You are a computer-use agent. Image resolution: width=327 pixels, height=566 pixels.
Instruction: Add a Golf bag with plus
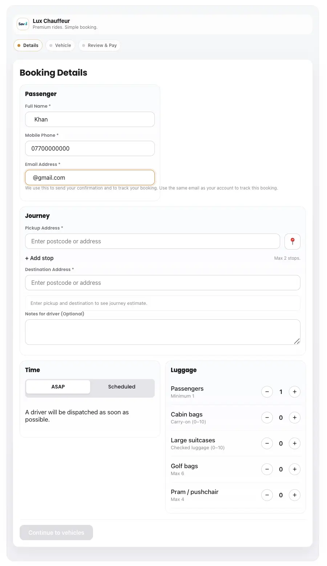point(295,469)
